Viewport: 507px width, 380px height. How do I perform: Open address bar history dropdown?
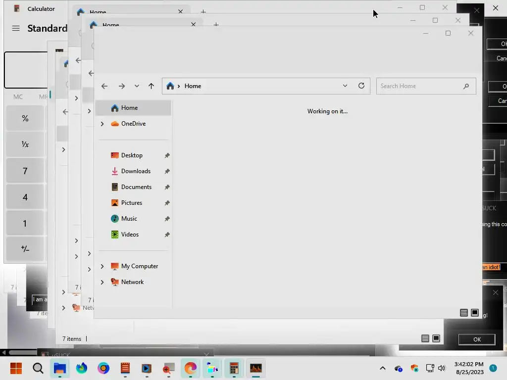click(x=345, y=86)
